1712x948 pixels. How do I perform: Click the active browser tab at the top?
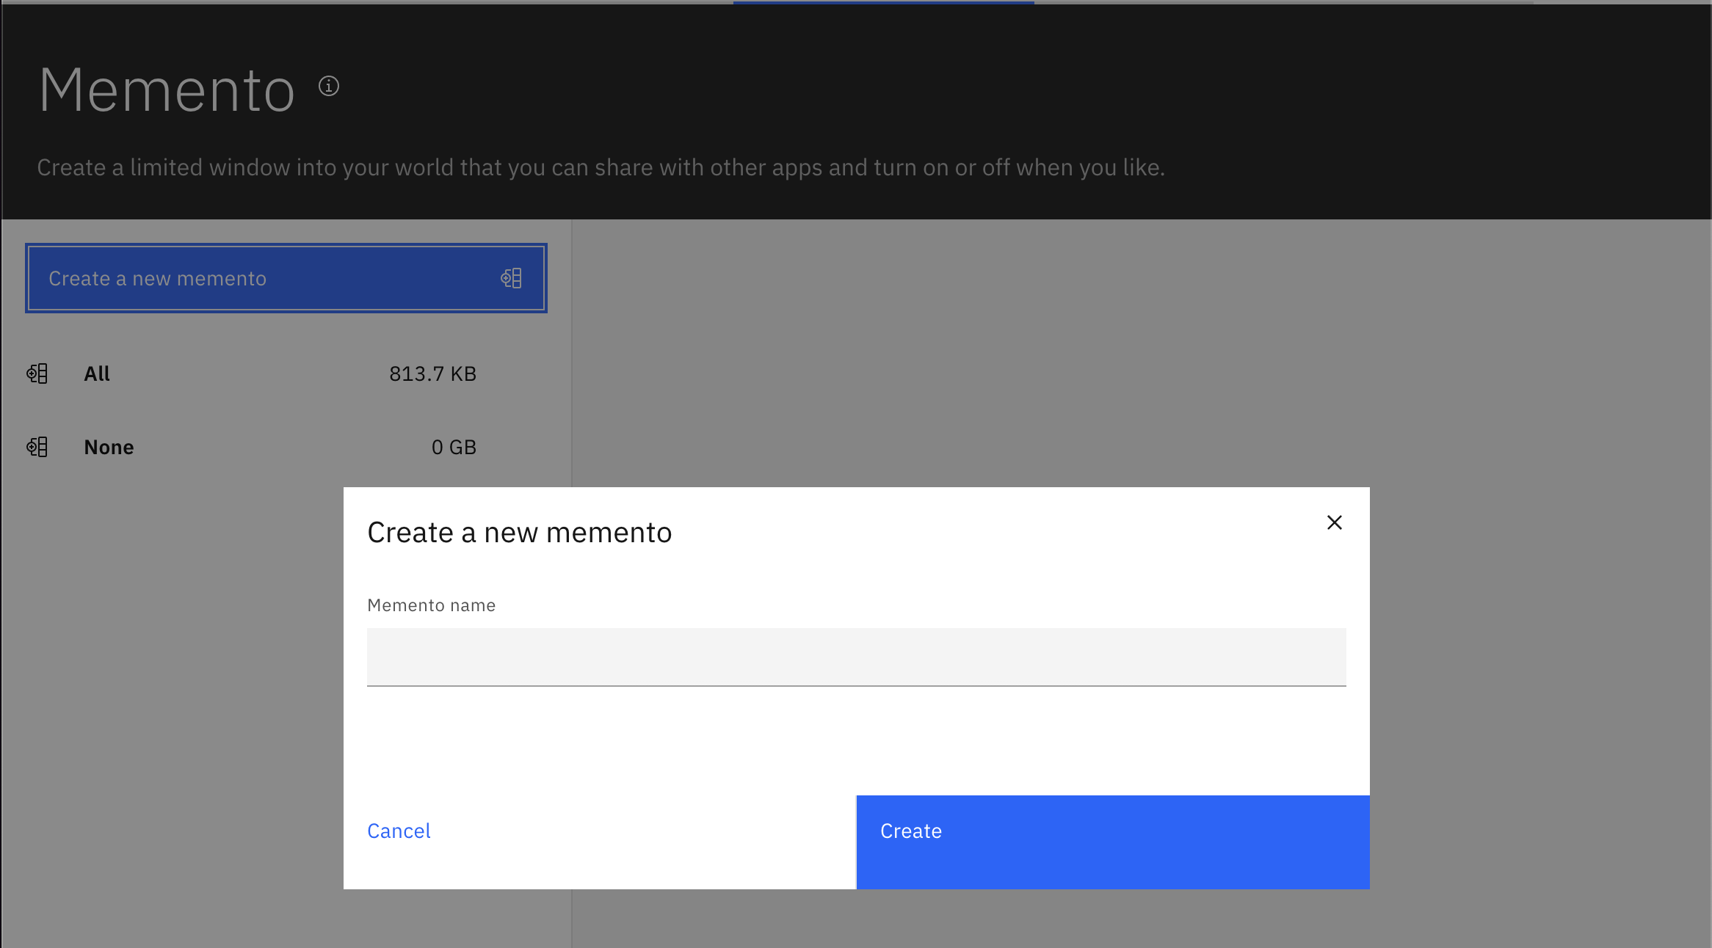pos(883,4)
